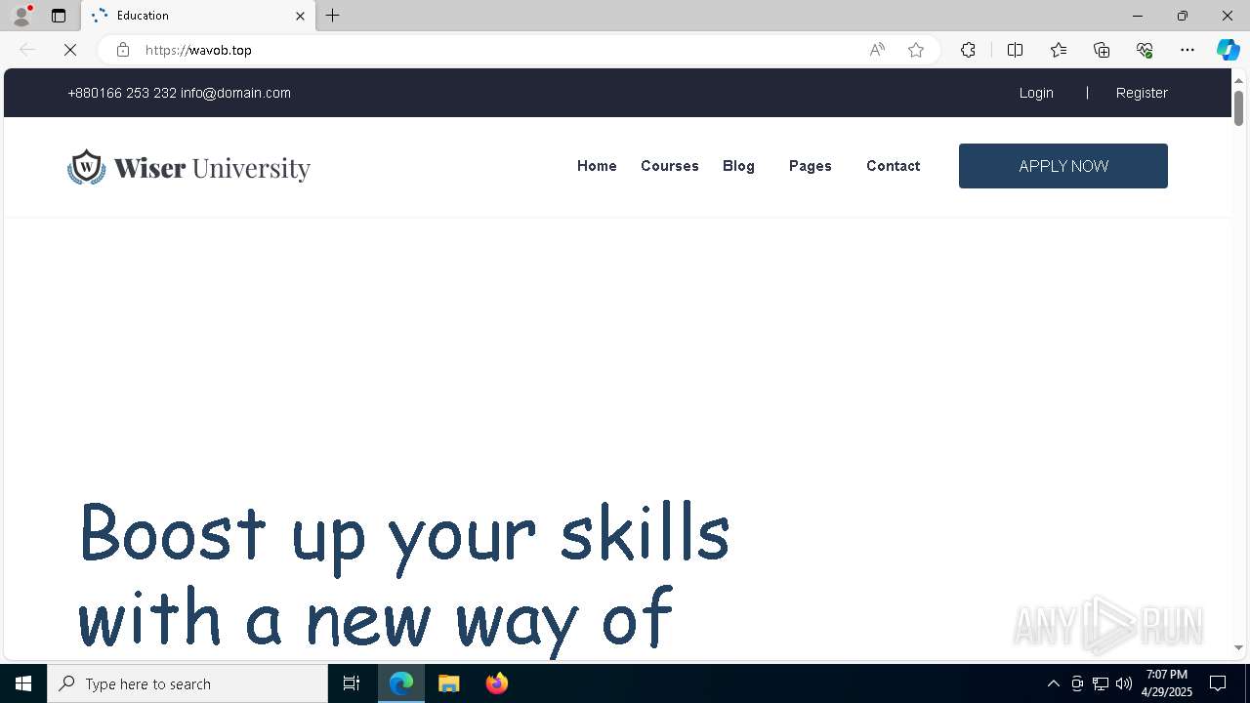
Task: Open the browser profile icon
Action: coord(21,16)
